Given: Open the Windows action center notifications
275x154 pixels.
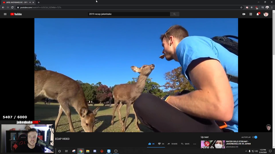Looking at the screenshot, I should pyautogui.click(x=270, y=151).
